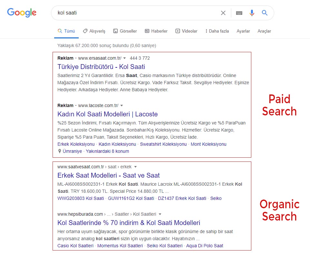This screenshot has width=310, height=255.
Task: Click the Google logo
Action: click(x=22, y=13)
